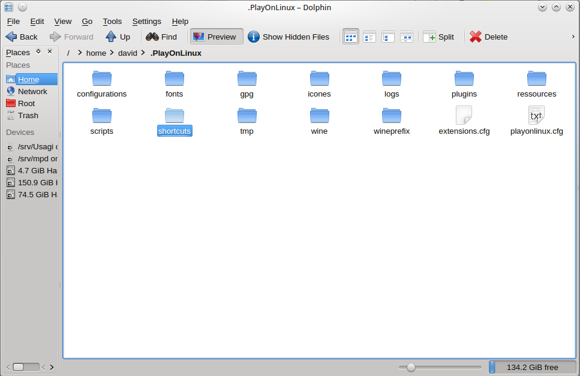Open the tmp folder
The height and width of the screenshot is (376, 580).
click(x=247, y=121)
